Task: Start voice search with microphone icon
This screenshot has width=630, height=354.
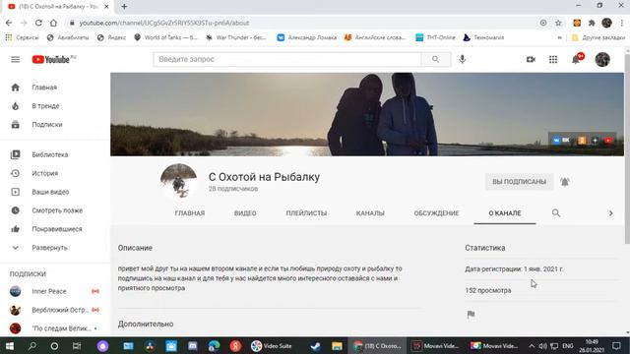Action: (x=462, y=59)
